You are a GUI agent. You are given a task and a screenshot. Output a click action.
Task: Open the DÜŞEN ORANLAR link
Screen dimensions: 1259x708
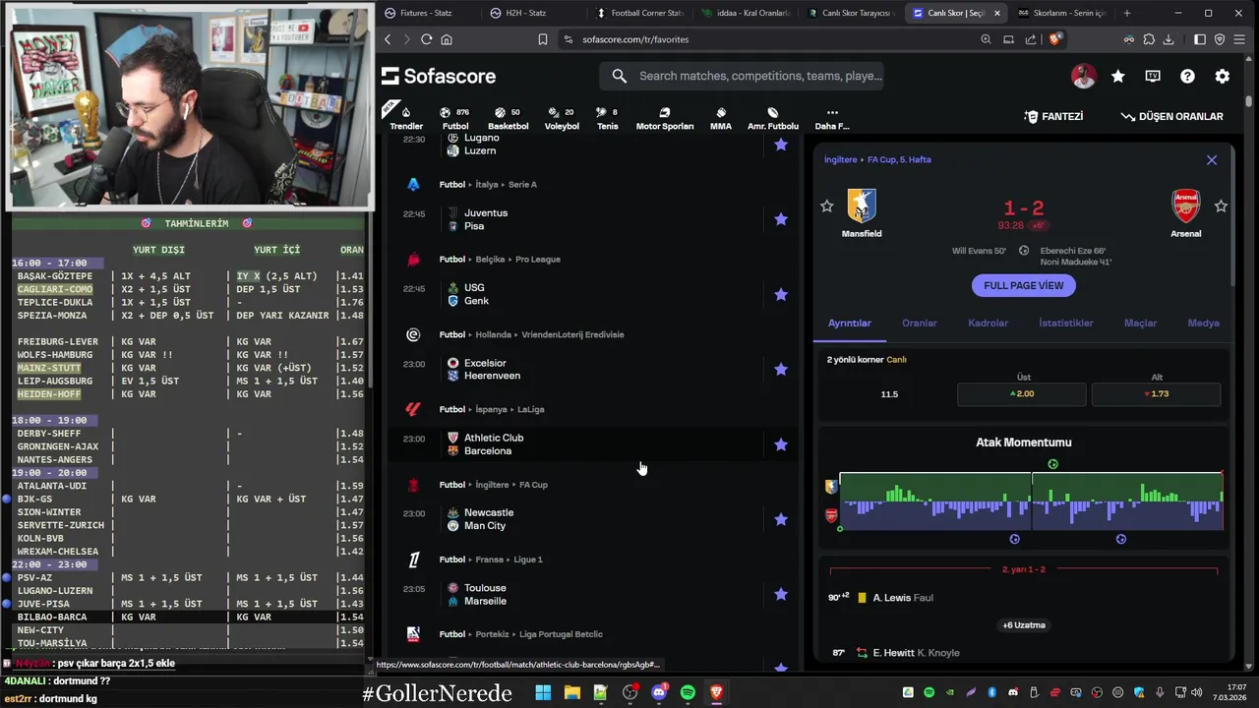tap(1172, 116)
